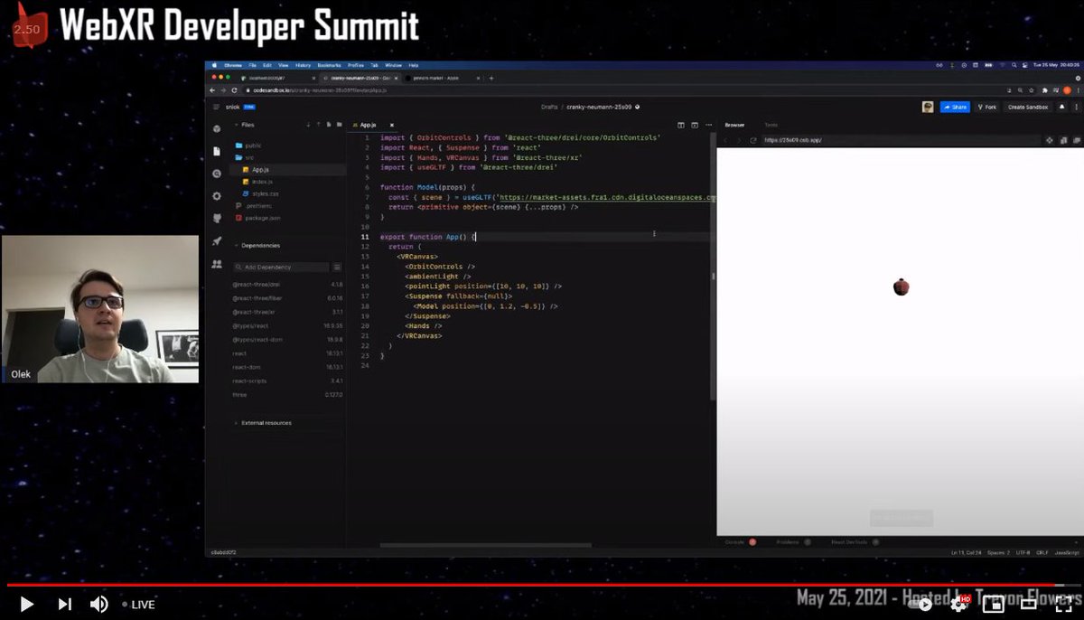Open GitHub sidebar icon
1084x620 pixels.
(x=217, y=219)
